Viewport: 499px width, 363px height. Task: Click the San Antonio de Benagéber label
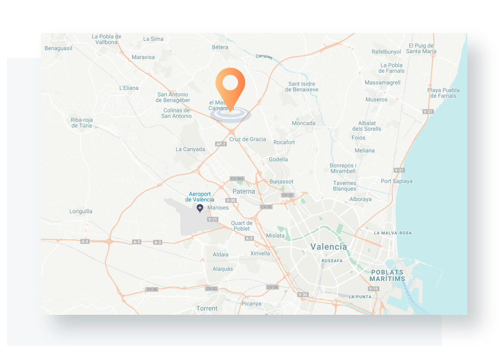173,97
